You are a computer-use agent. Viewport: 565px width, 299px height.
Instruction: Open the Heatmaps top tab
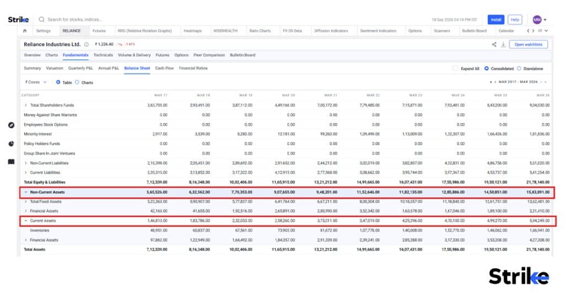(x=193, y=31)
